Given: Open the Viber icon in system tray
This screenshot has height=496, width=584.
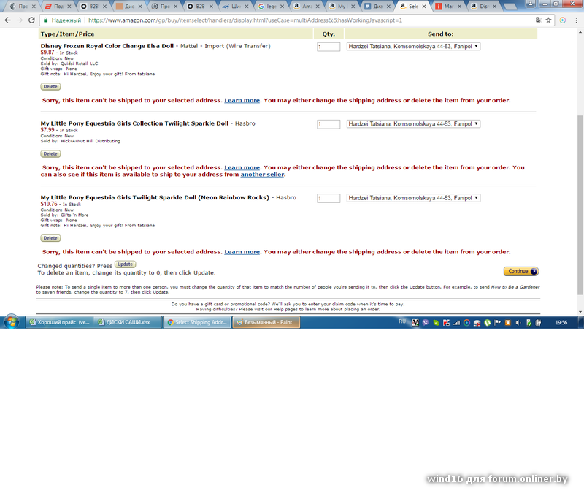Looking at the screenshot, I should point(426,322).
